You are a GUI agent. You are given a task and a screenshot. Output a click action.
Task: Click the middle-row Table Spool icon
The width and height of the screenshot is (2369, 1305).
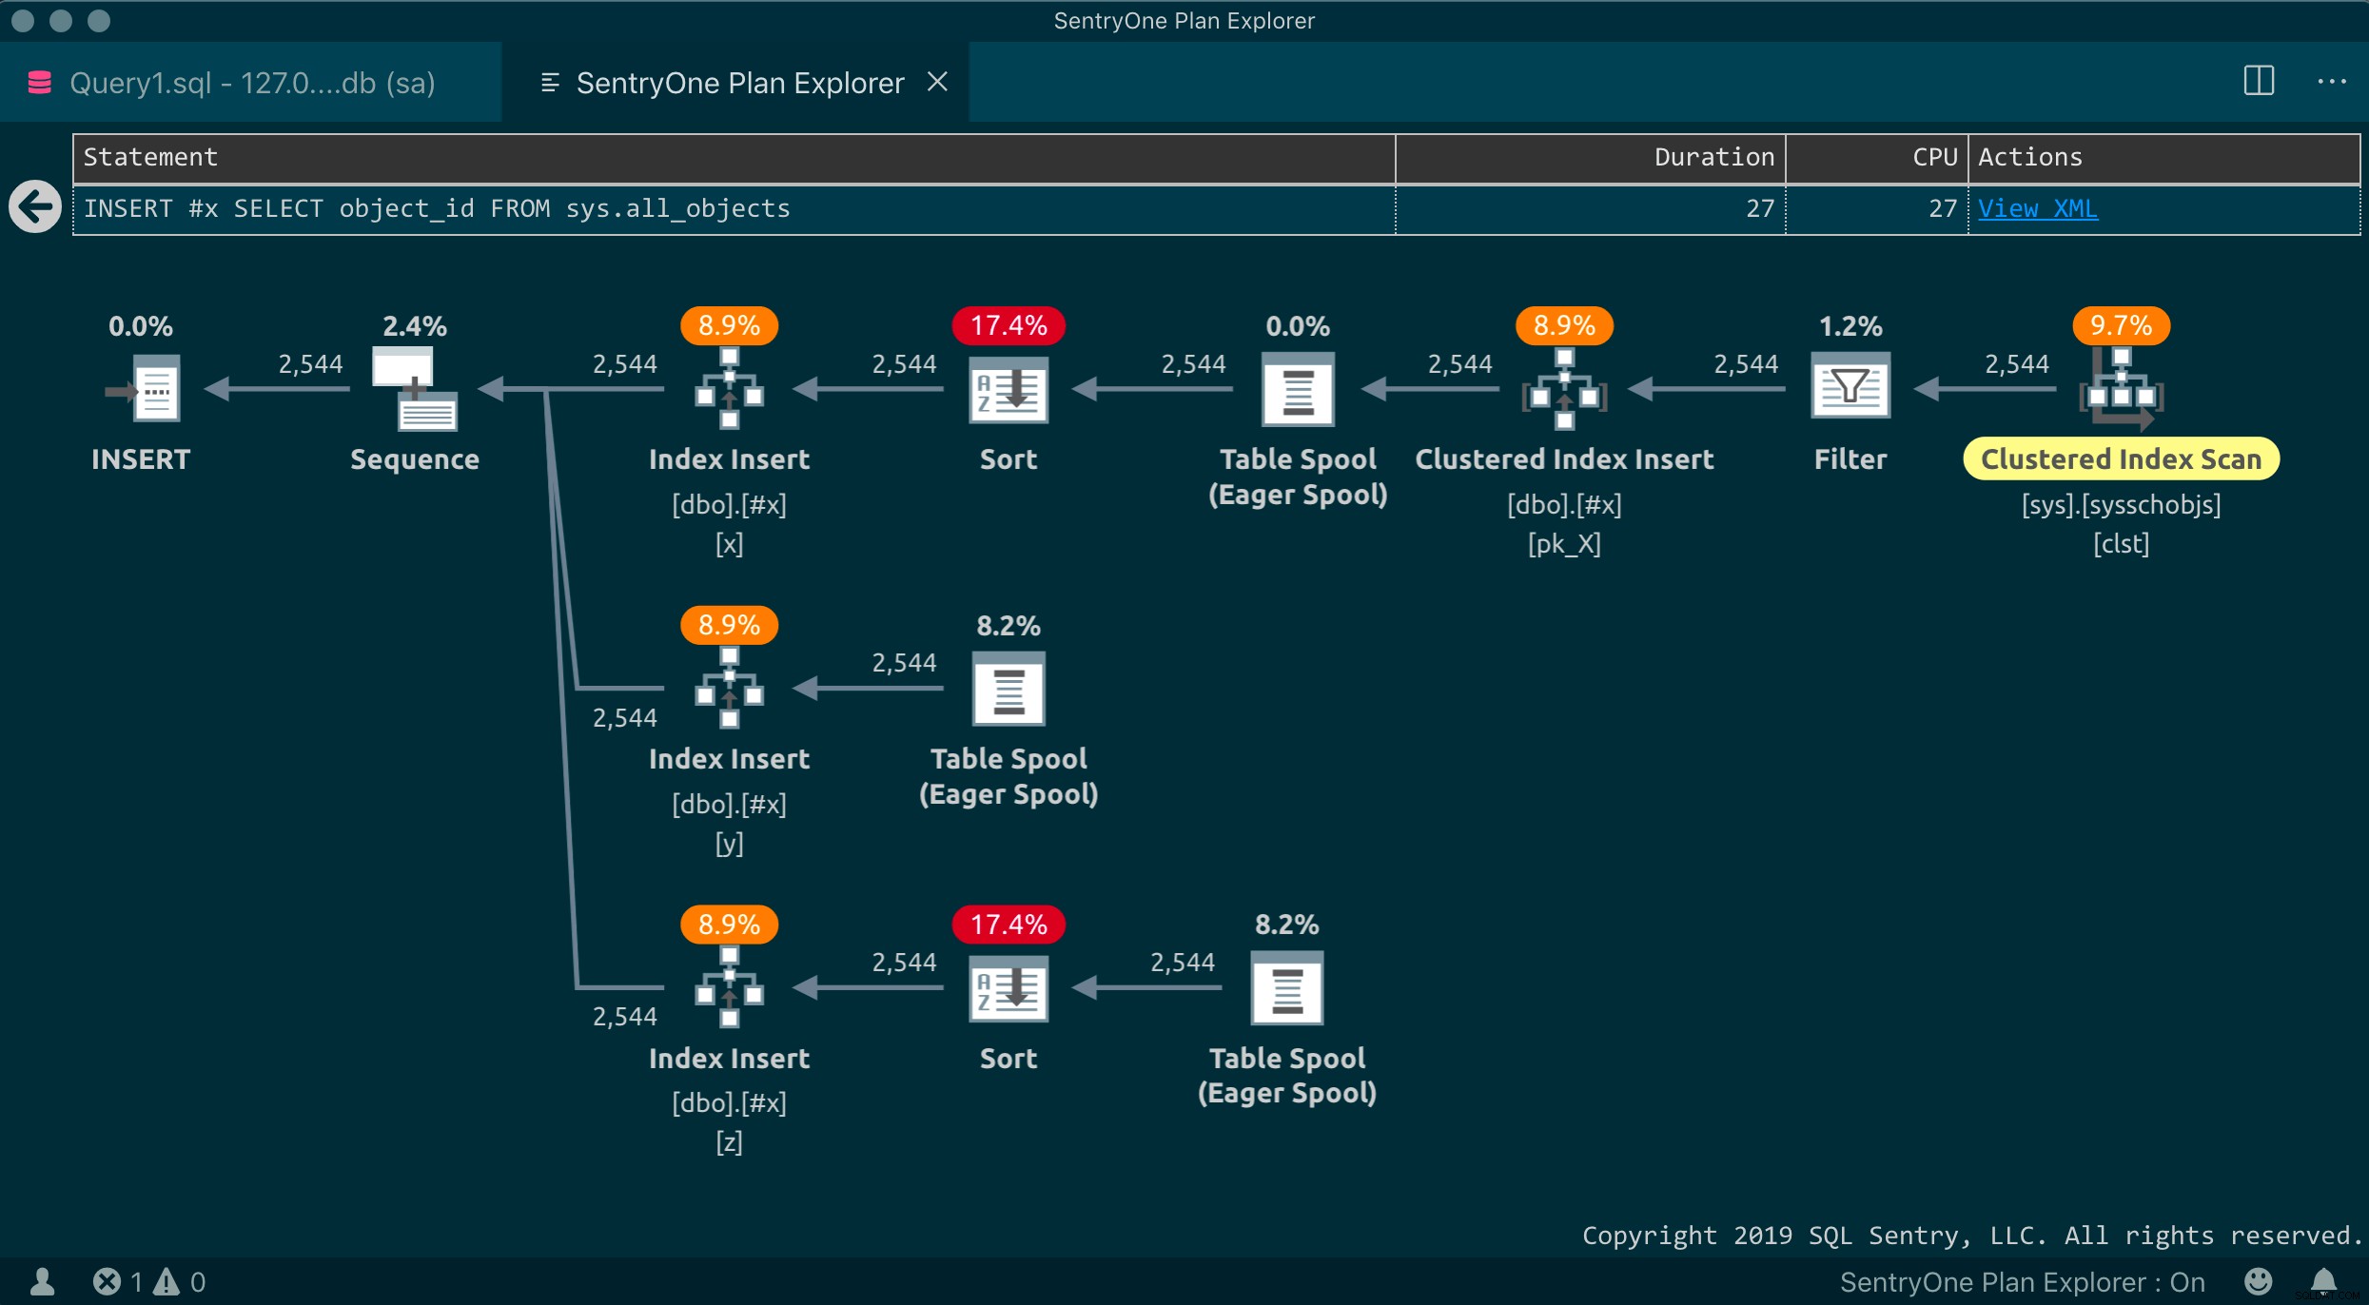[x=1008, y=688]
